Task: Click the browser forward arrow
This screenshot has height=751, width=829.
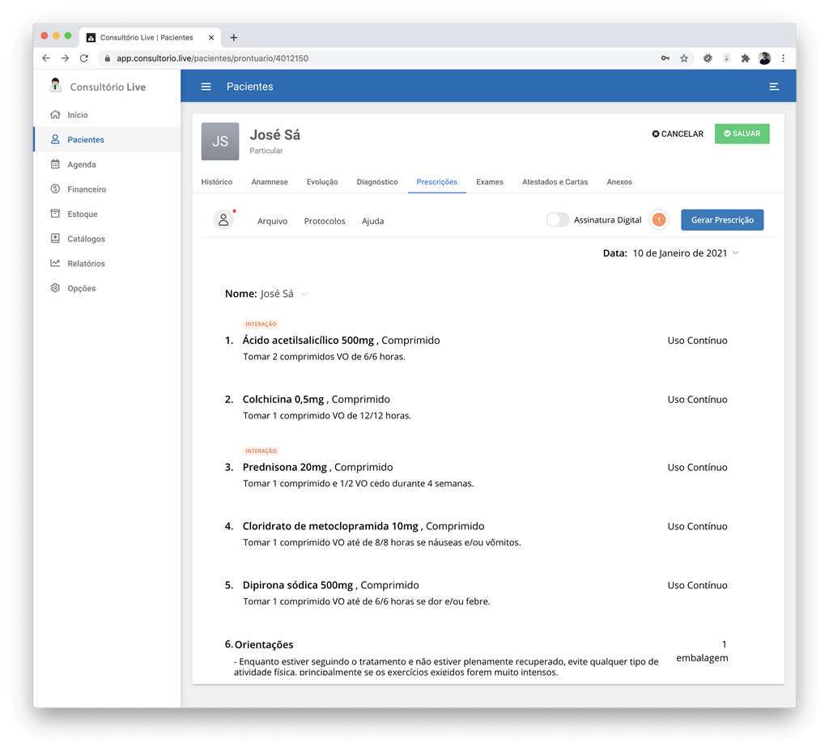Action: click(65, 58)
